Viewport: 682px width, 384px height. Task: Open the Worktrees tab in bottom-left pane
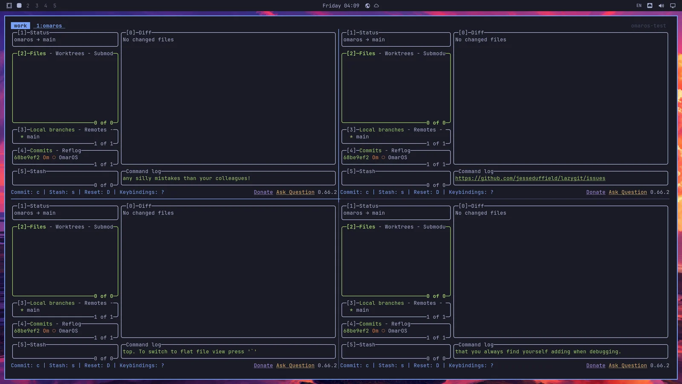pos(70,227)
